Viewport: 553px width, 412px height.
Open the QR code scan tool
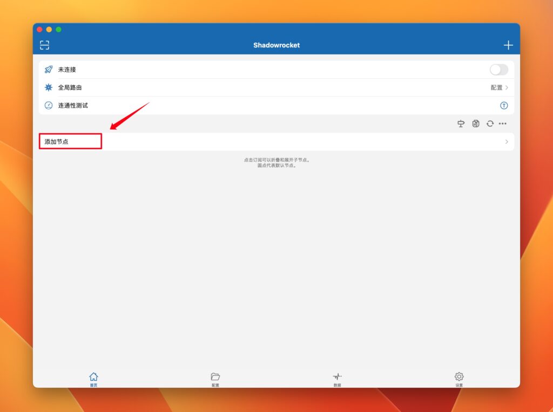tap(44, 45)
